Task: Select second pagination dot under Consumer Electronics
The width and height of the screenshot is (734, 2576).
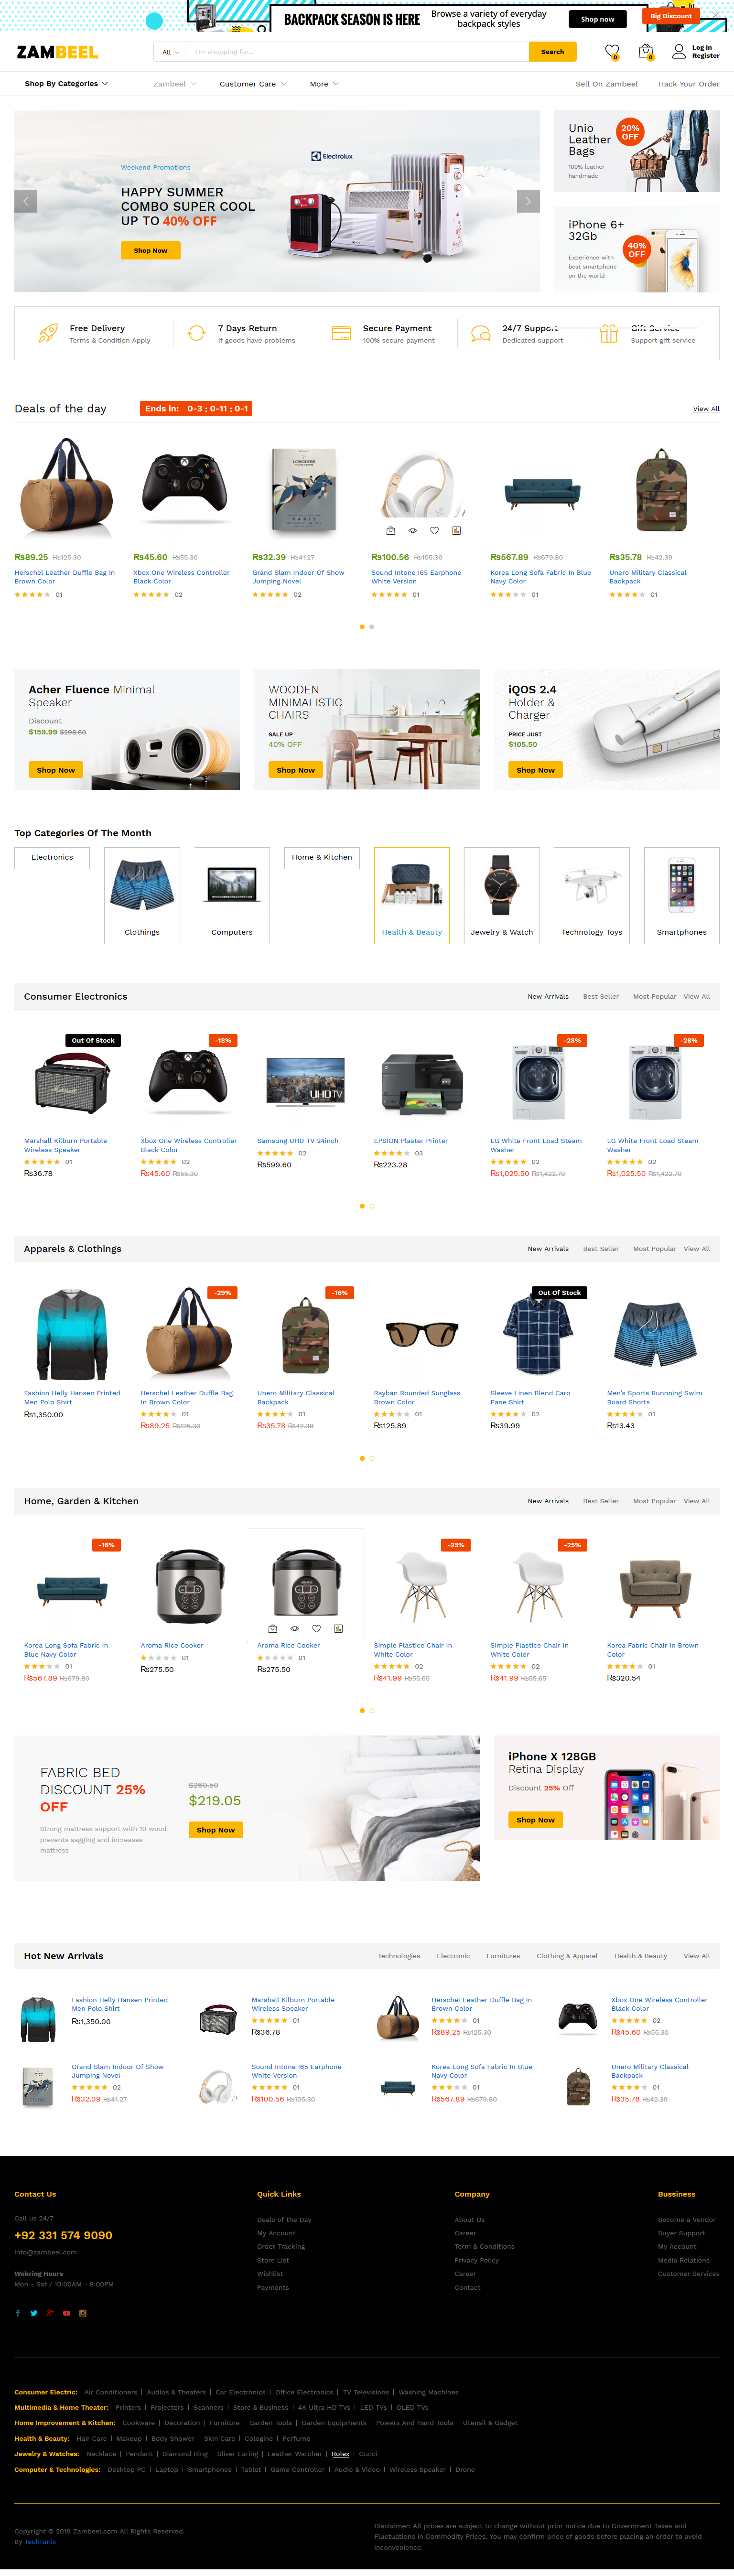Action: [x=372, y=1206]
